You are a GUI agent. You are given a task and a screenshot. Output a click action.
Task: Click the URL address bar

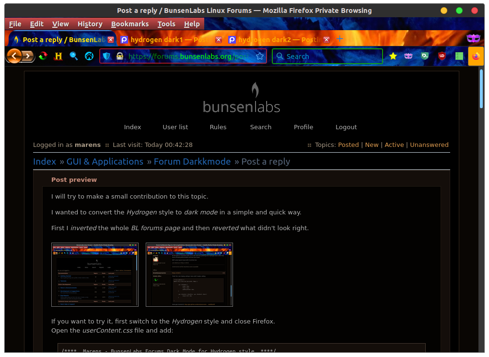183,56
